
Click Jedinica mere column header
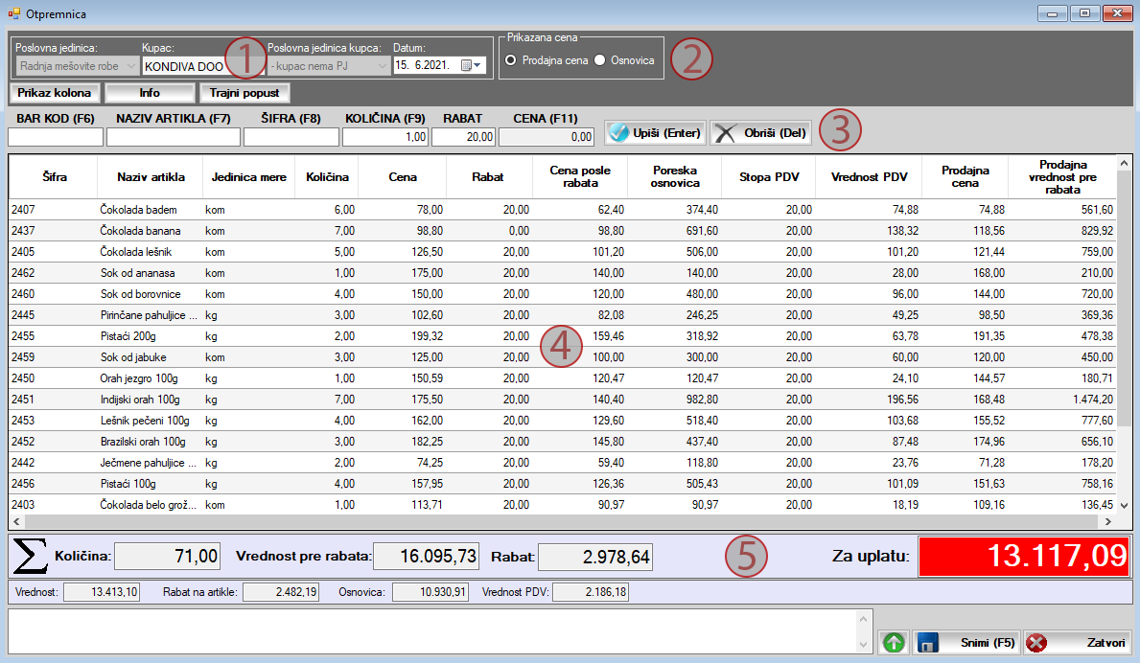point(248,176)
